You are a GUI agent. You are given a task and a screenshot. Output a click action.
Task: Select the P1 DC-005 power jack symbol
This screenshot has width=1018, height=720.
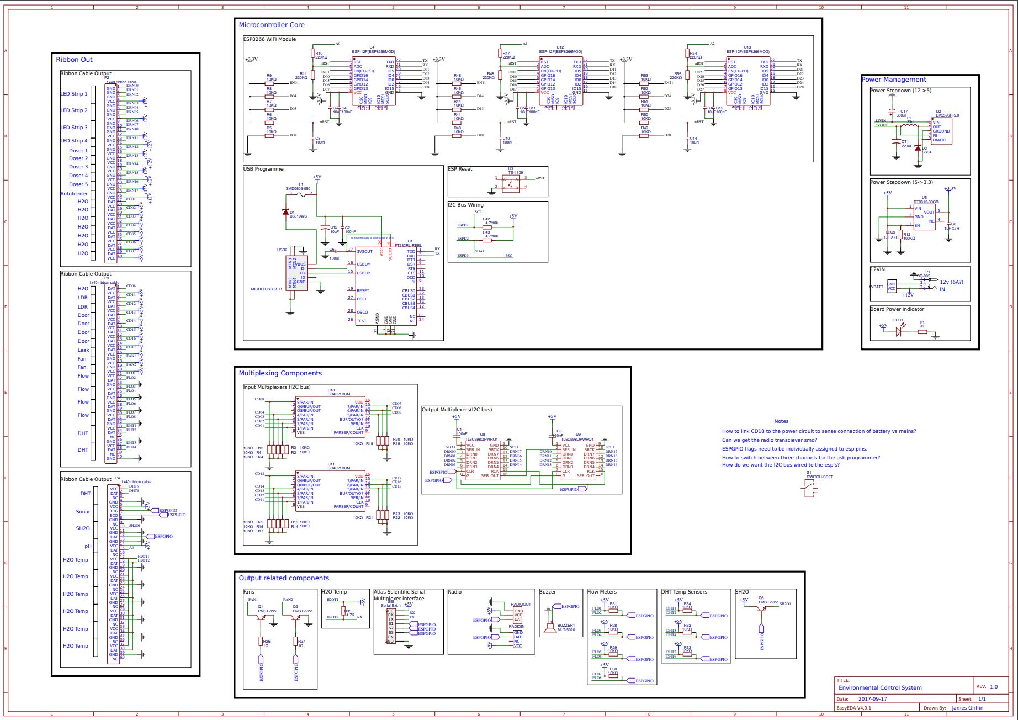(x=929, y=283)
